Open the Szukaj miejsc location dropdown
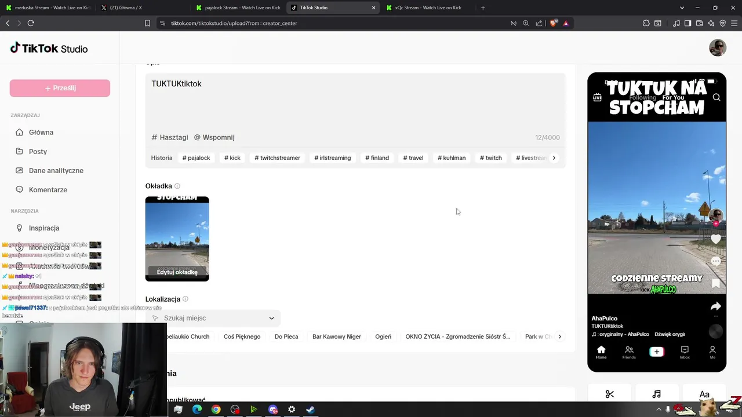The width and height of the screenshot is (742, 417). click(x=213, y=318)
